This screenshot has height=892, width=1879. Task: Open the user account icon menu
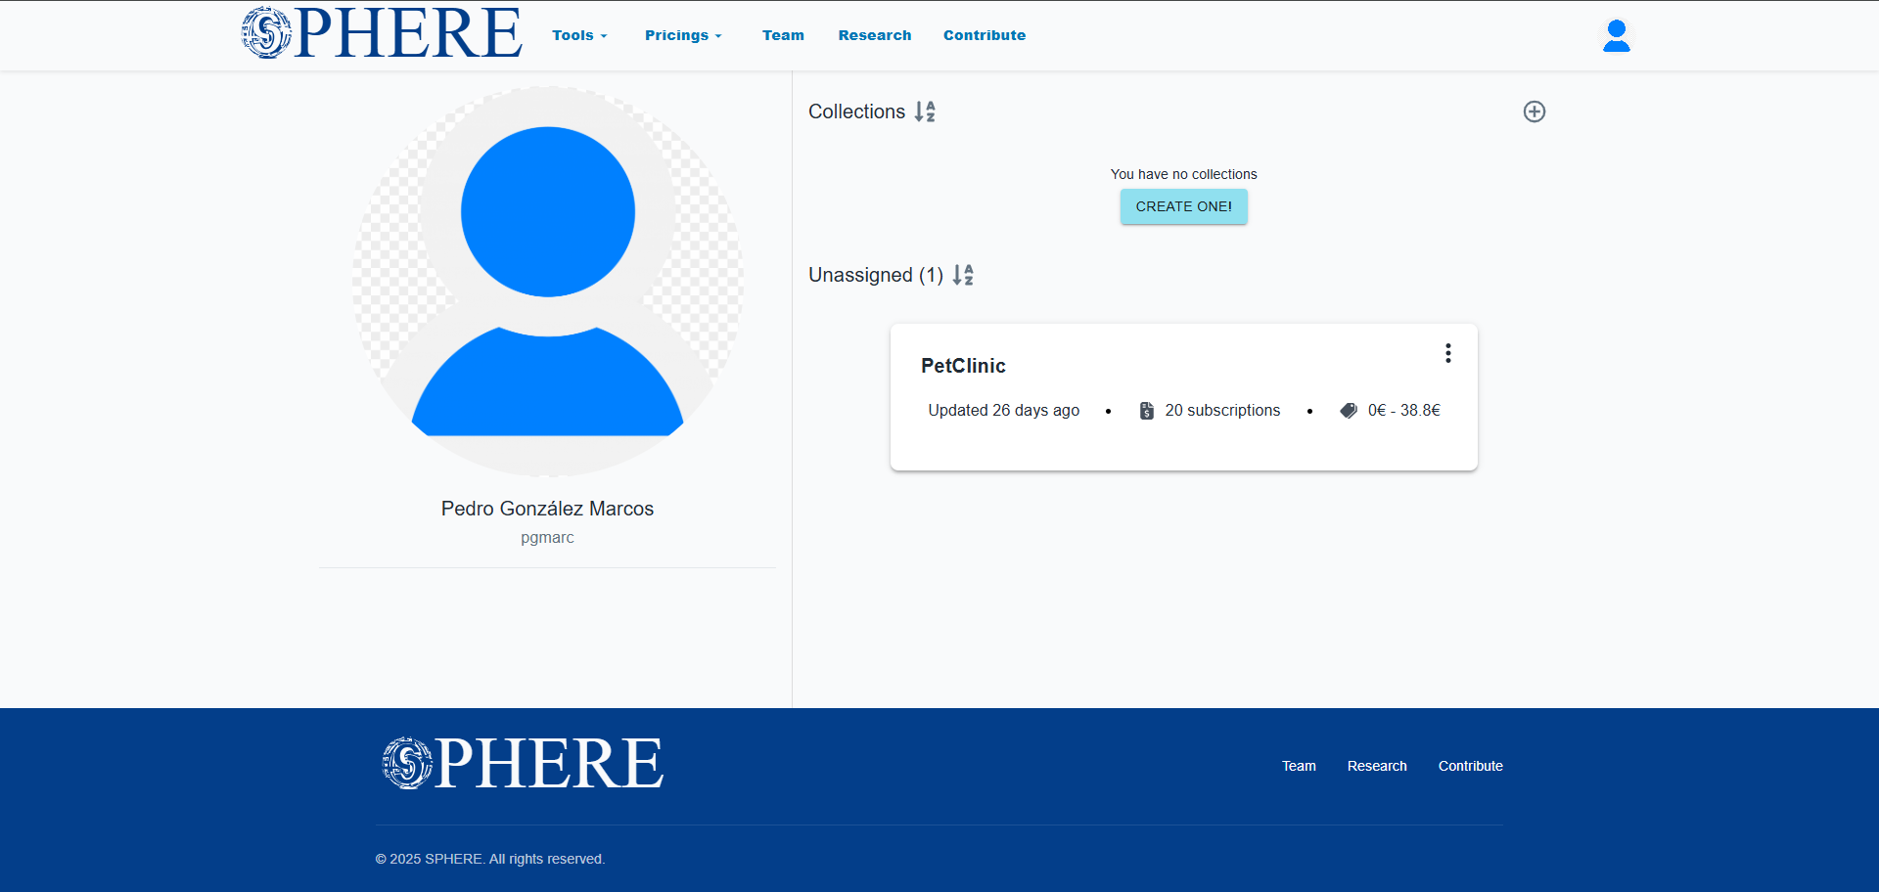click(1616, 36)
